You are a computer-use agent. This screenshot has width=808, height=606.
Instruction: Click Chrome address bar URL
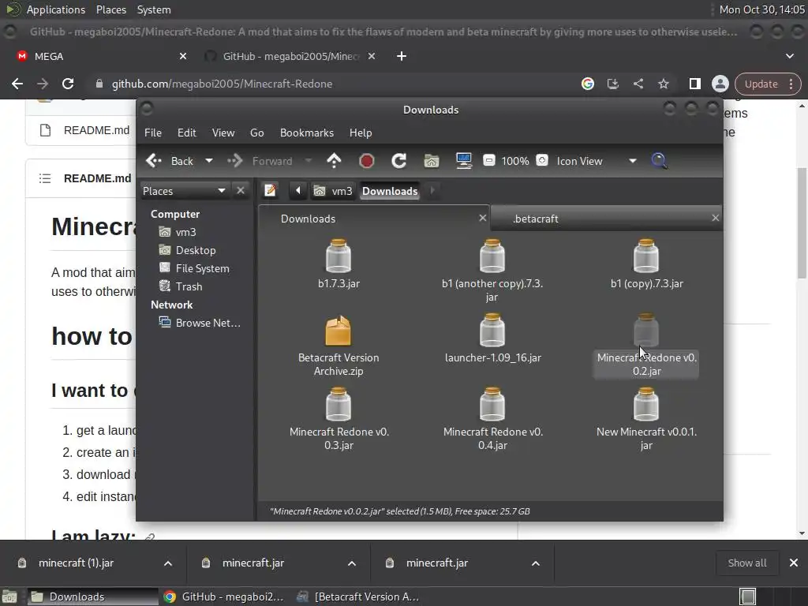tap(222, 84)
